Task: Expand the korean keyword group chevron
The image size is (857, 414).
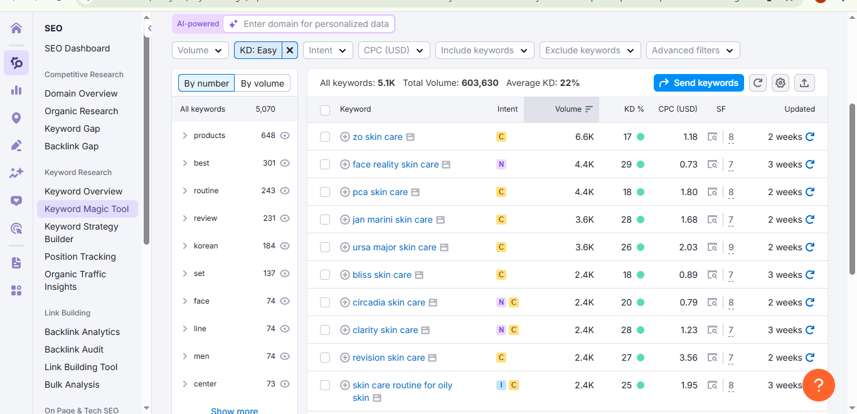Action: click(x=184, y=245)
